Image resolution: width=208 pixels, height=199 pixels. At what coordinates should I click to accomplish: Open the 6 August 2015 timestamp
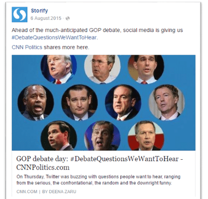coord(46,18)
